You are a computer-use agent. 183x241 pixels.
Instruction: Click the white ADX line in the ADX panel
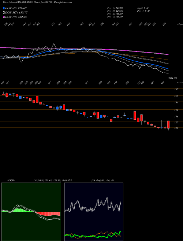click(93, 206)
